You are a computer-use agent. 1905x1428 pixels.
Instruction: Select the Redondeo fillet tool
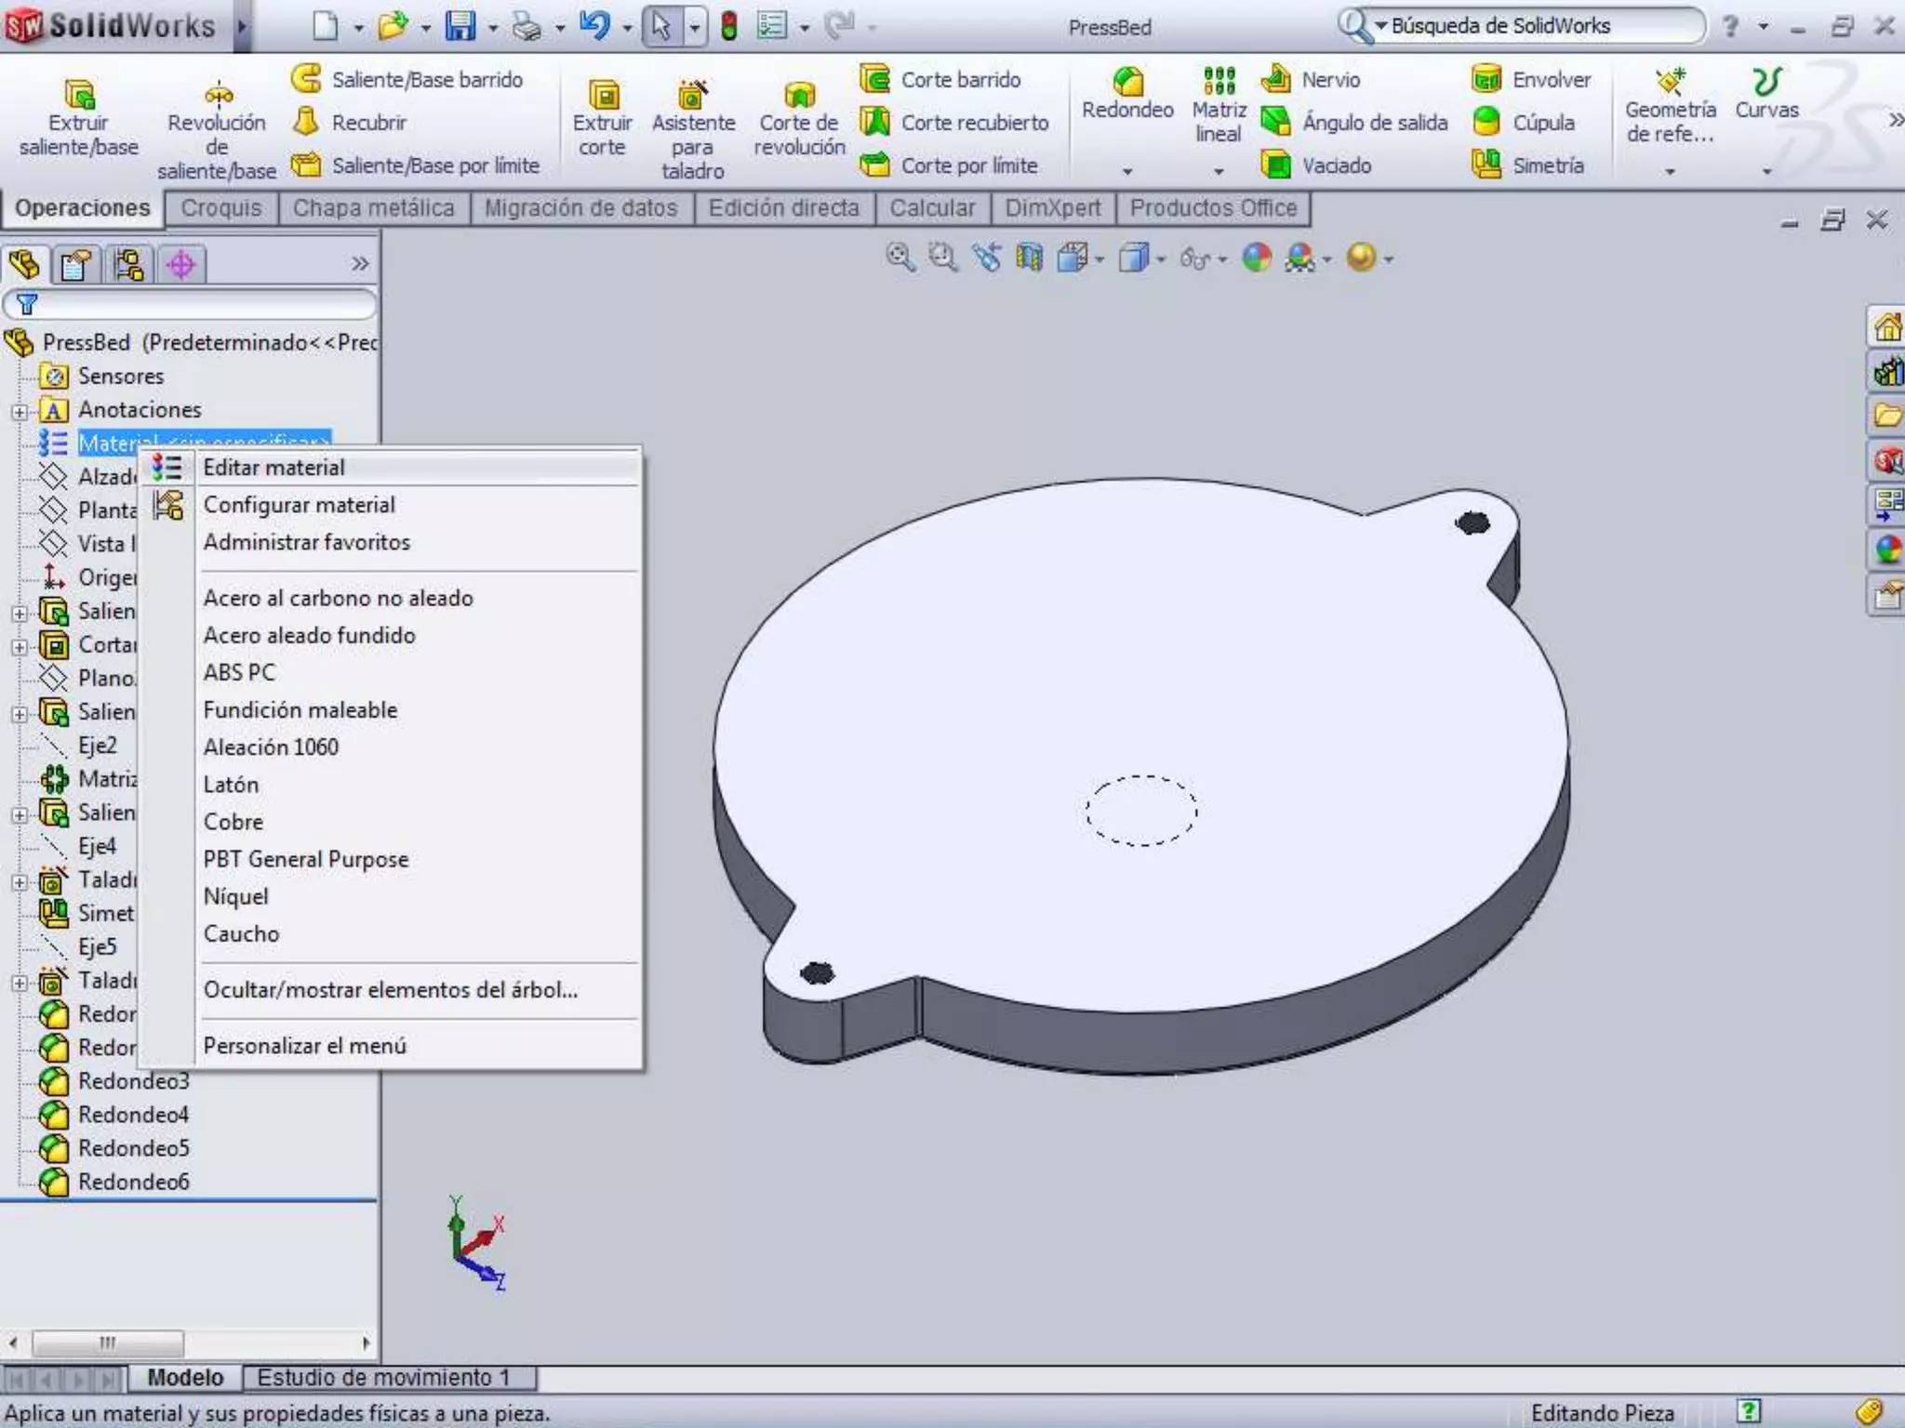tap(1127, 84)
